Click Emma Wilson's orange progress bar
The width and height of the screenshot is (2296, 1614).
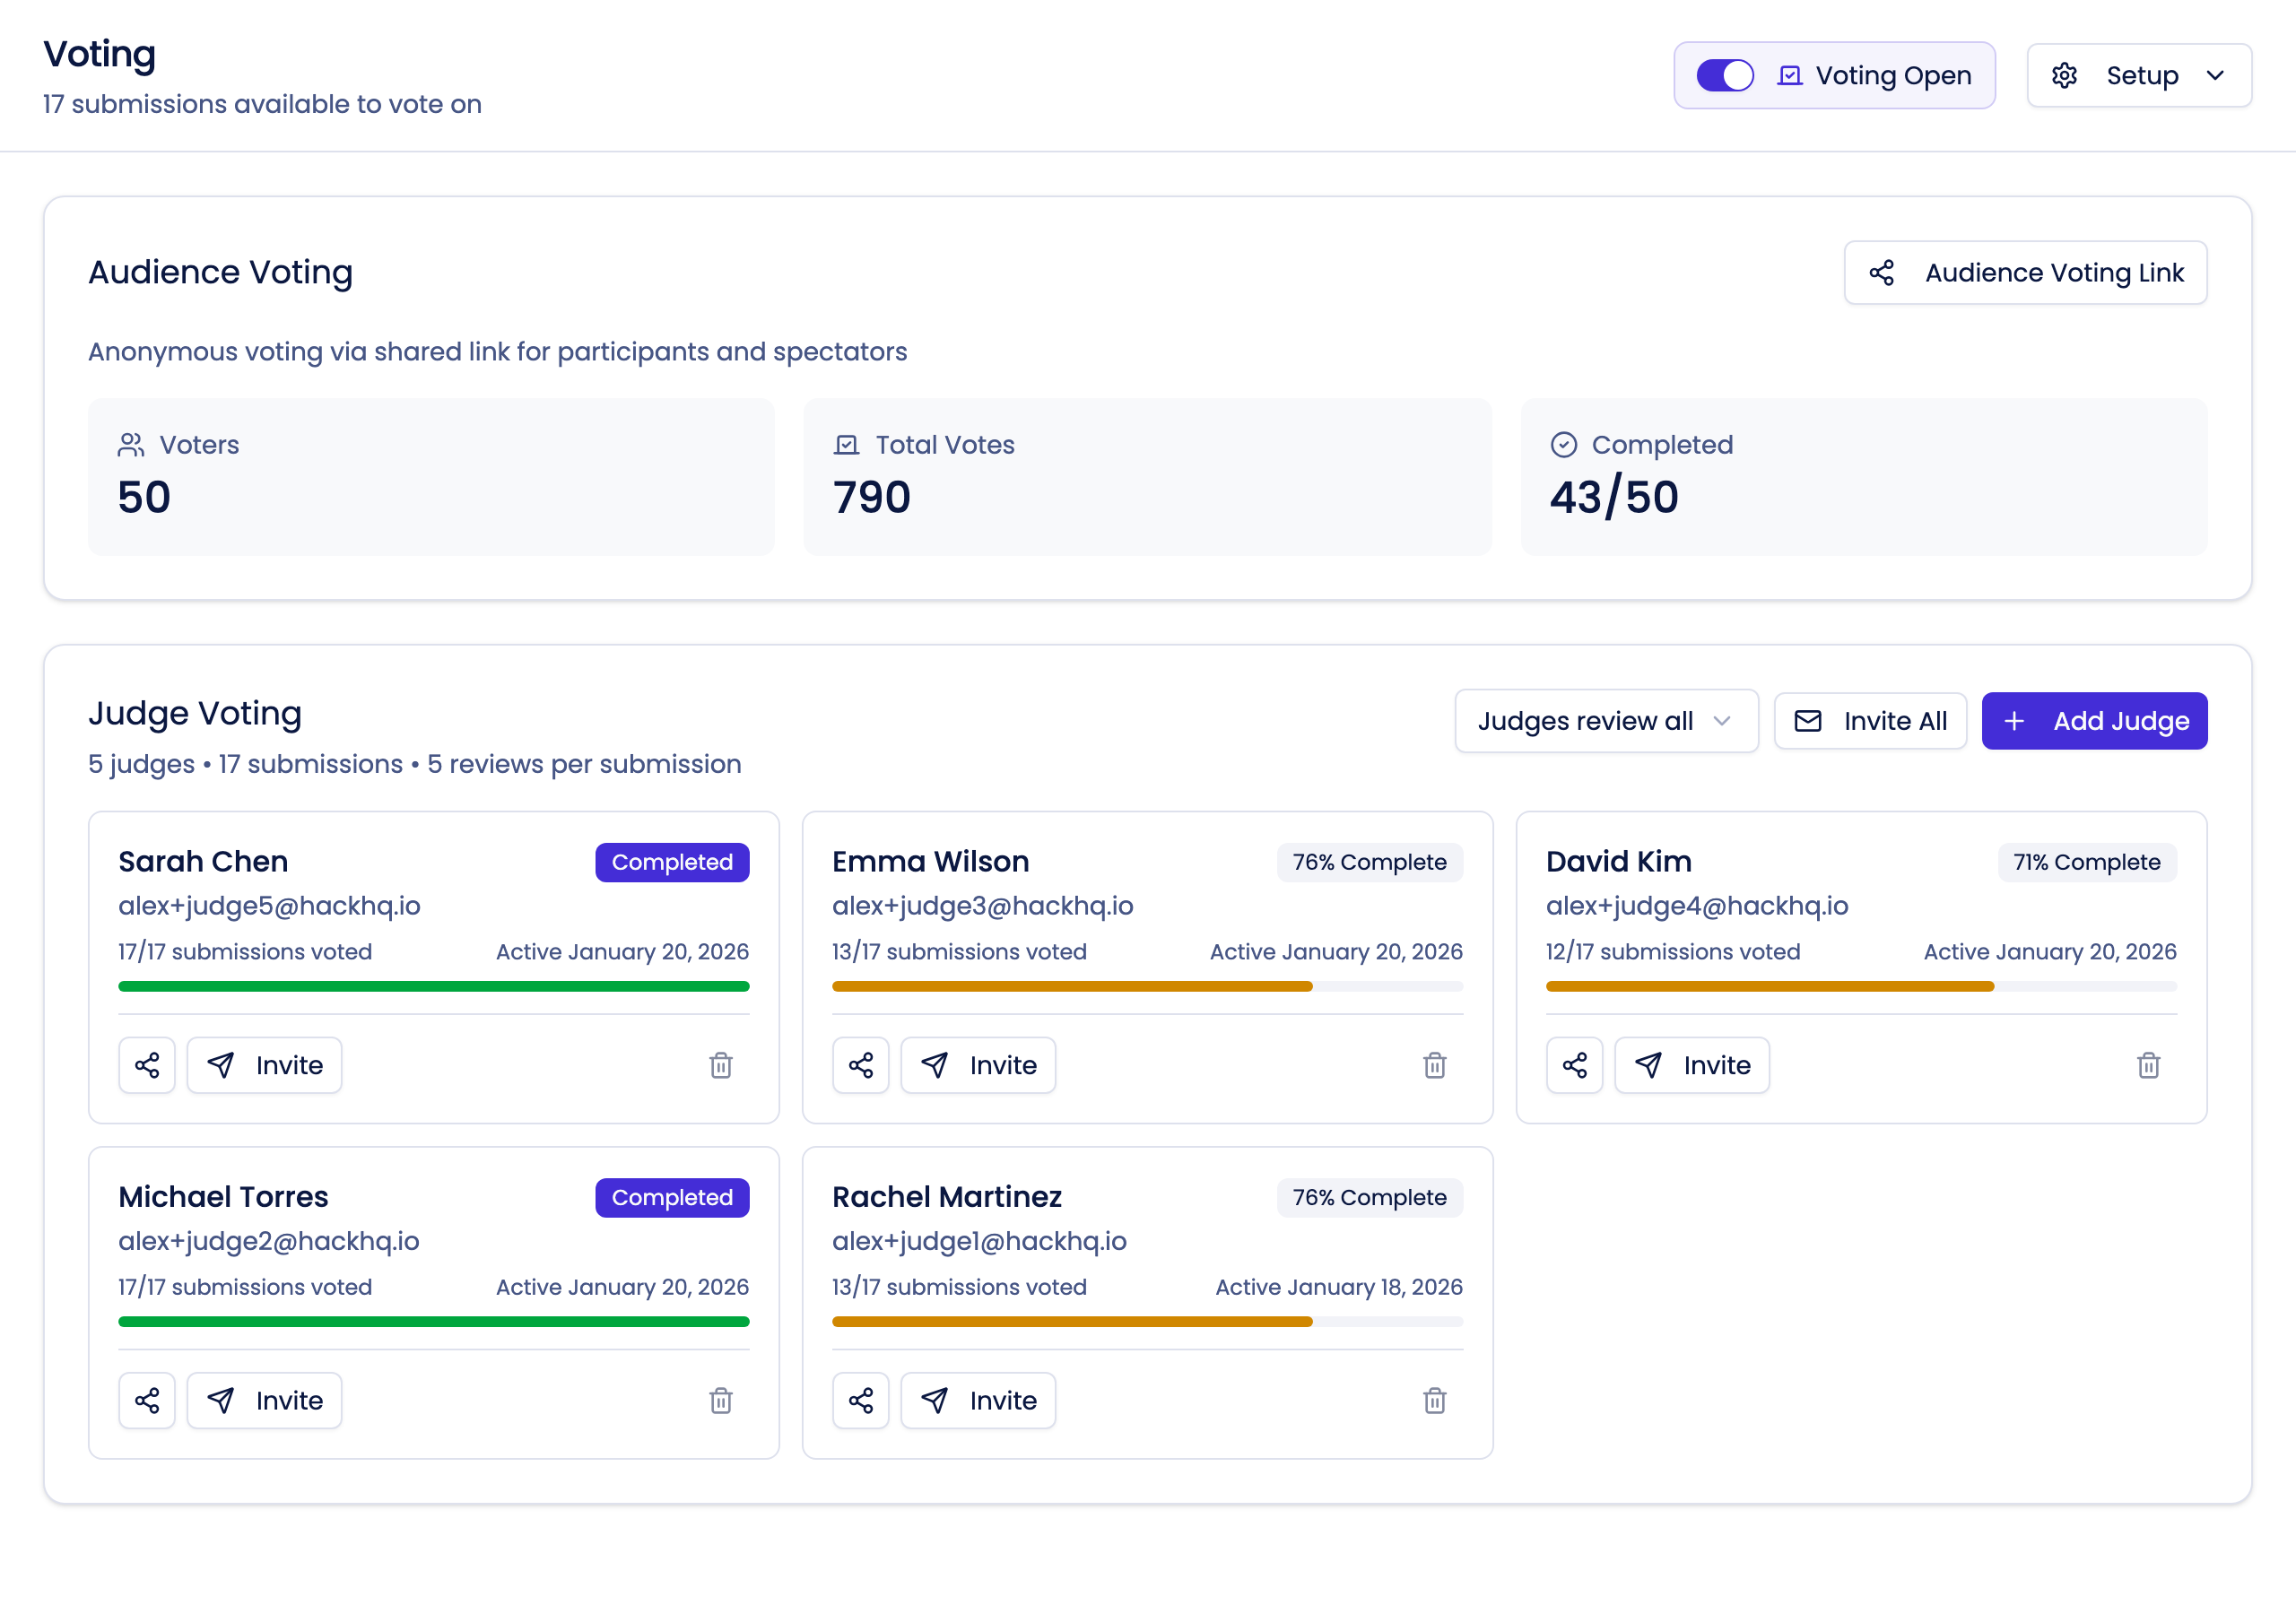coord(1071,986)
